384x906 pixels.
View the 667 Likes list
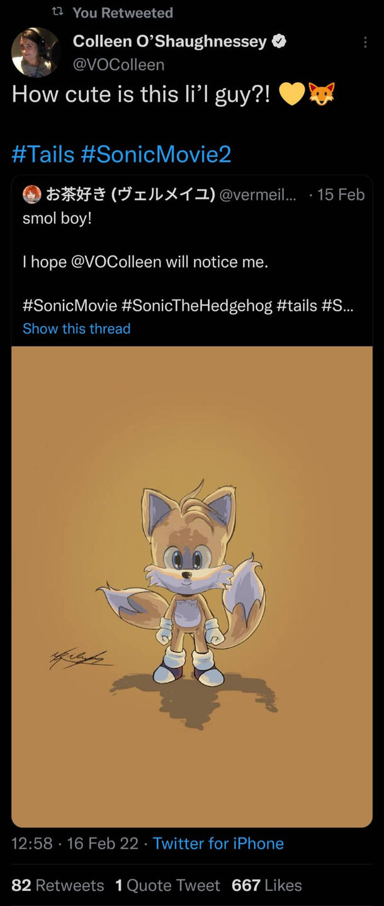[267, 885]
